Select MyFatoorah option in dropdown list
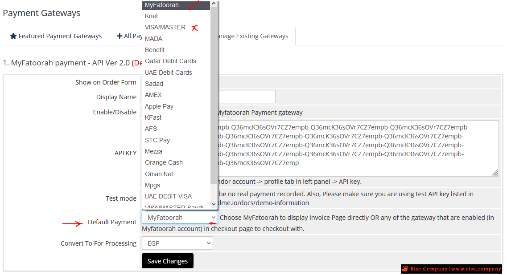 (176, 5)
